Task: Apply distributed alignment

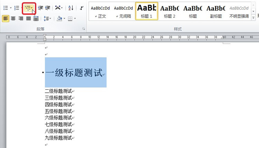Action: (x=36, y=19)
